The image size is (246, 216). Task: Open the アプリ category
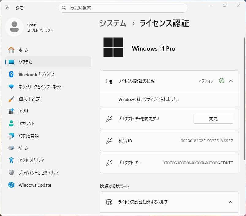point(48,111)
